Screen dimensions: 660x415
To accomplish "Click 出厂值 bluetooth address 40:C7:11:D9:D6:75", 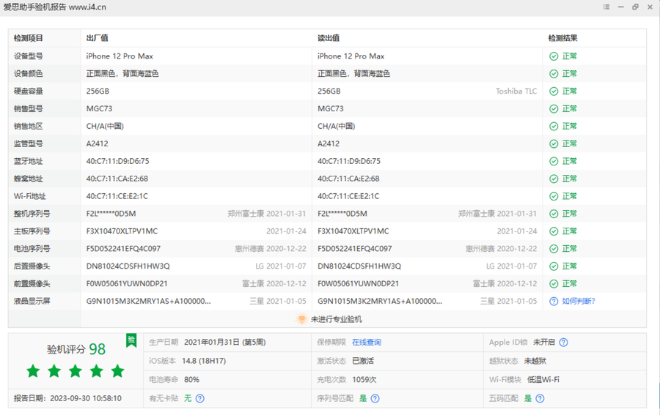I will click(x=117, y=161).
